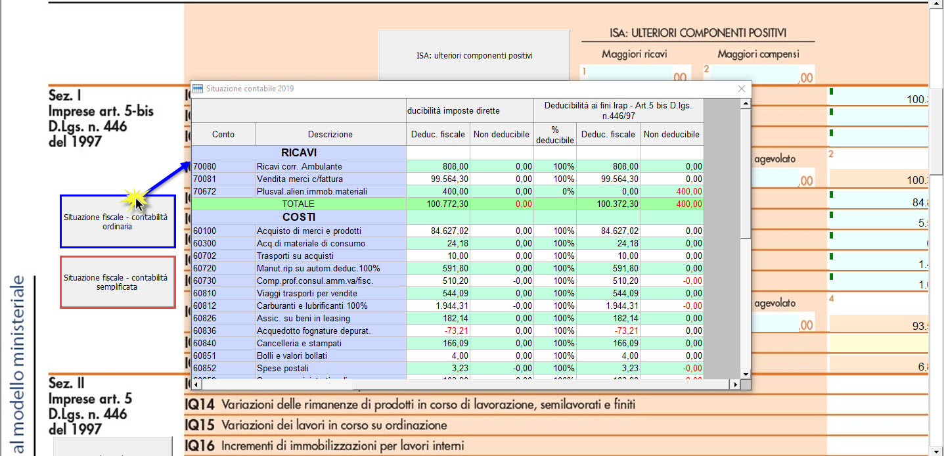Screen dimensions: 944x456
Task: Click the IQ14 Variazioni delle rimanenze line
Action: [x=411, y=404]
